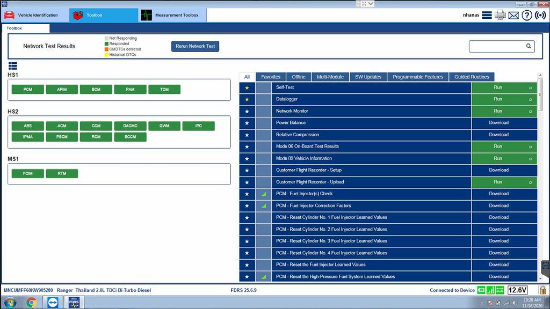Open the mail envelope icon

tap(513, 16)
